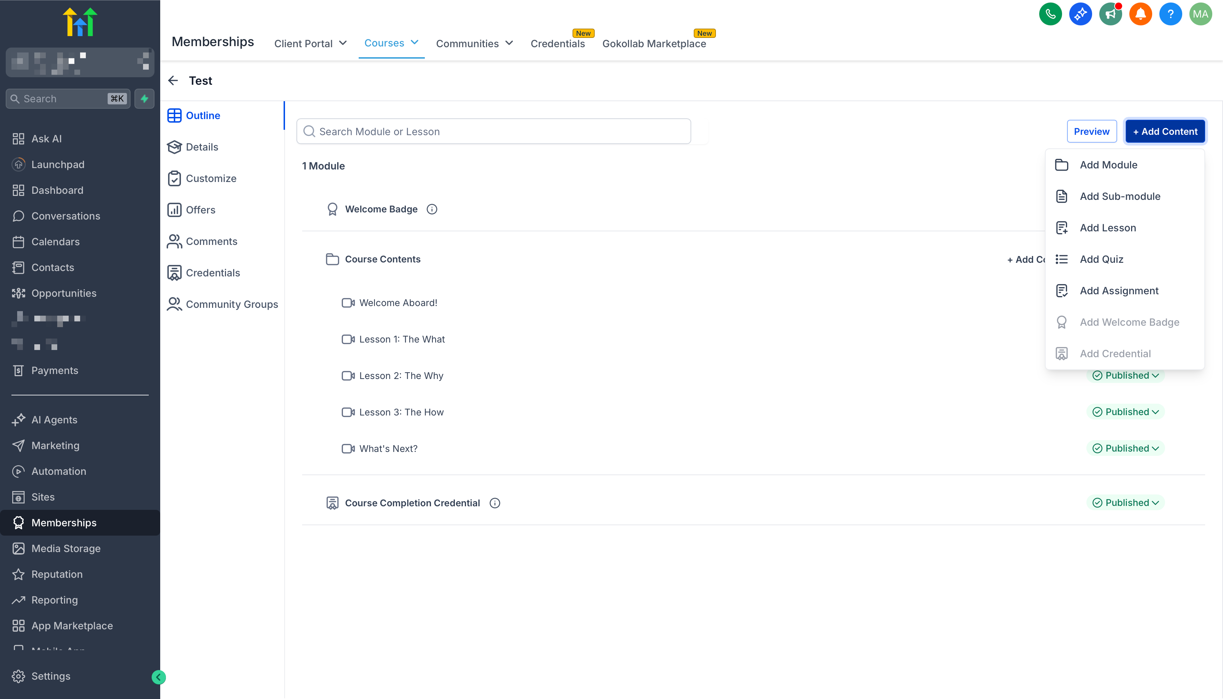Expand the Communities dropdown menu
The width and height of the screenshot is (1223, 699).
475,44
